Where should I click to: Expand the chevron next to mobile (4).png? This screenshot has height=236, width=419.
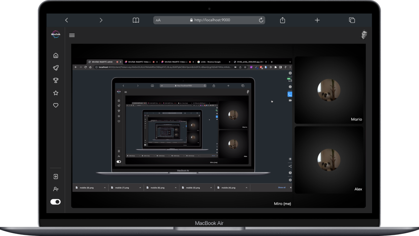click(x=247, y=187)
